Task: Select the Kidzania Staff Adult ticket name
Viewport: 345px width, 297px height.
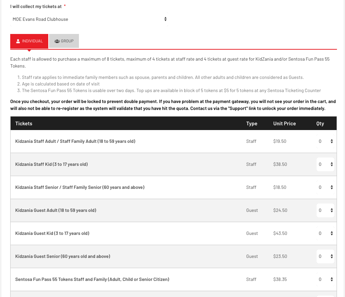Action: (75, 141)
